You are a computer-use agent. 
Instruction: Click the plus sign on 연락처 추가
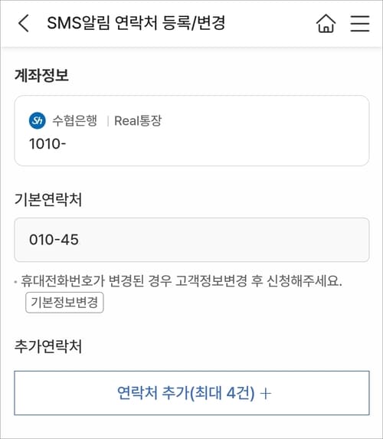[x=265, y=393]
